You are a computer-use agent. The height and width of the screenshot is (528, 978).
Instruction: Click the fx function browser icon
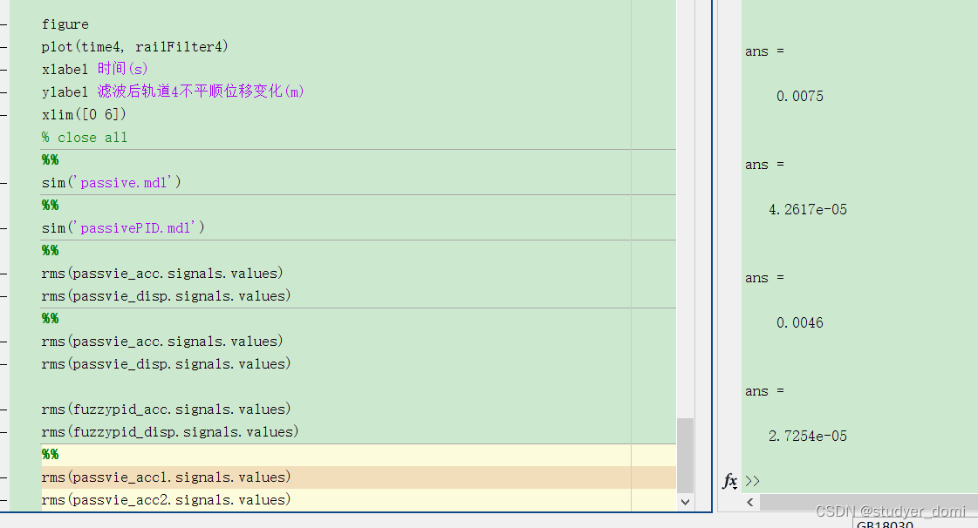point(730,481)
